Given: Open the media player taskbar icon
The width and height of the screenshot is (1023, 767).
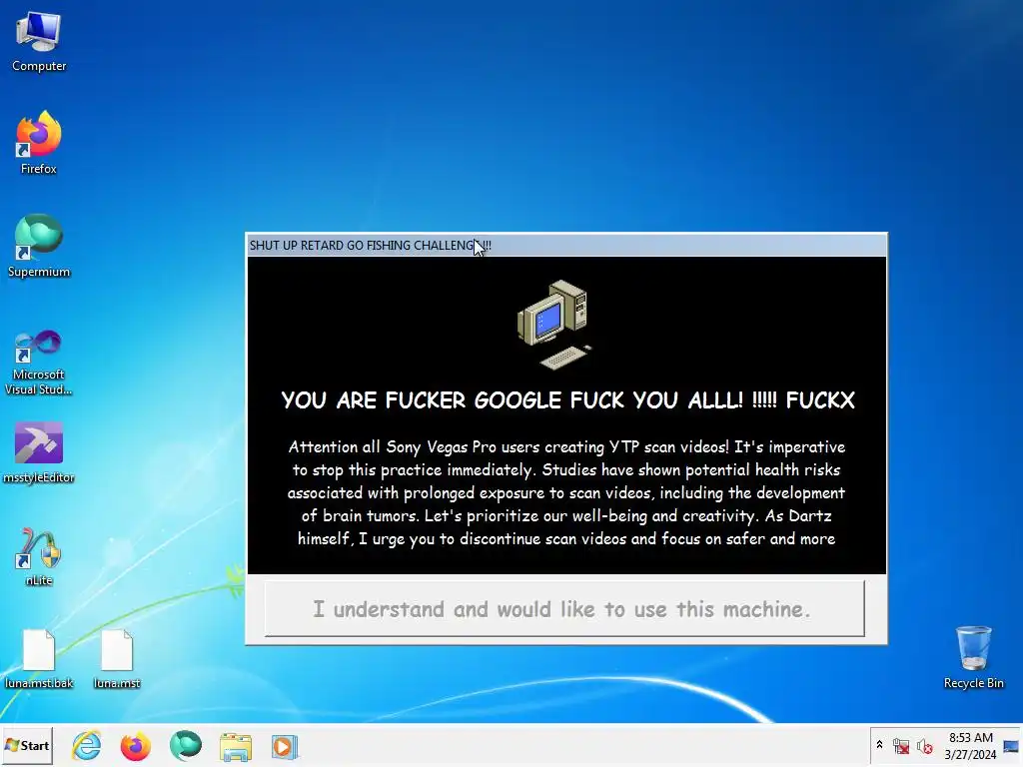Looking at the screenshot, I should tap(285, 747).
